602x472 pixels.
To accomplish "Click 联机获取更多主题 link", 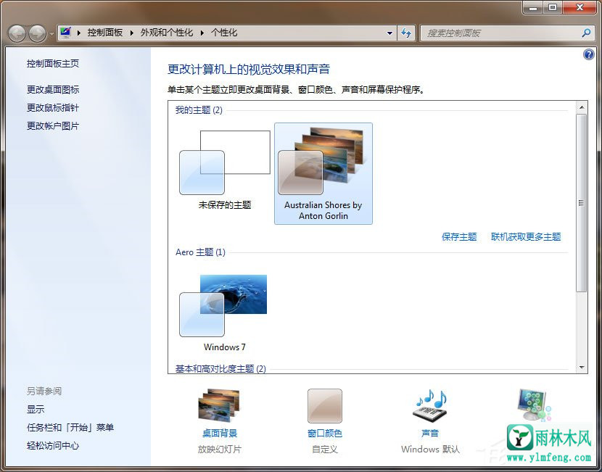I will (526, 237).
